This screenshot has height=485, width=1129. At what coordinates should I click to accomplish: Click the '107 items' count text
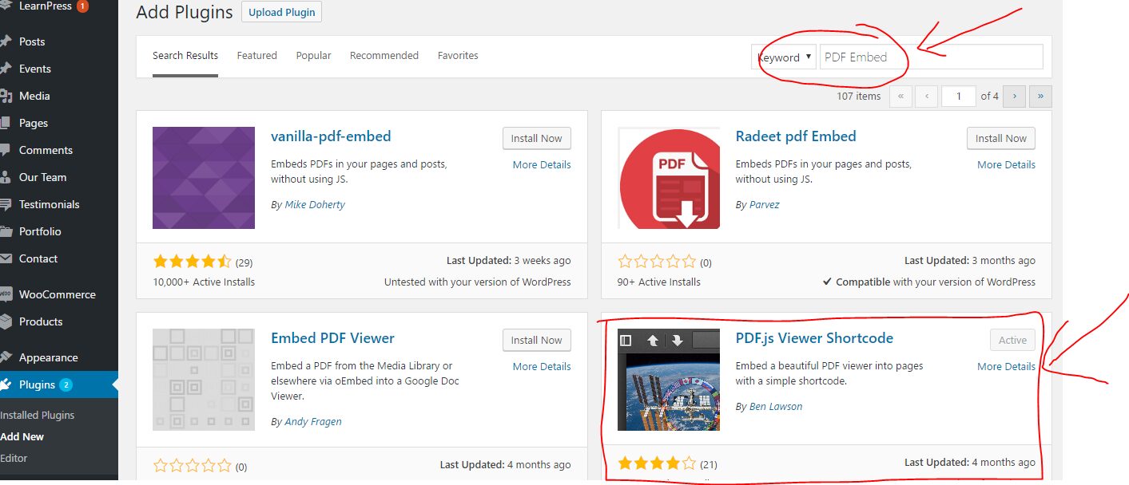pyautogui.click(x=859, y=96)
